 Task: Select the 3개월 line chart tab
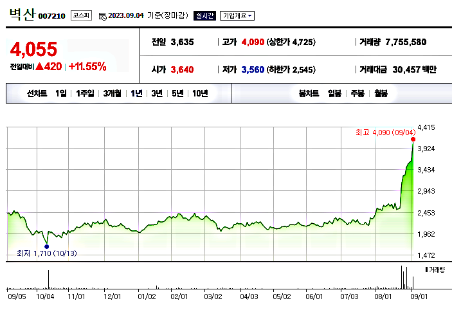(112, 93)
